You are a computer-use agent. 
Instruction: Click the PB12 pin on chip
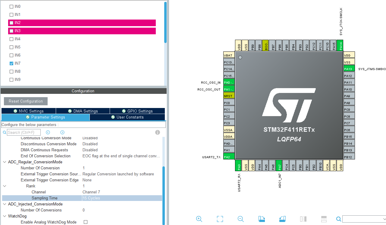tap(349, 157)
